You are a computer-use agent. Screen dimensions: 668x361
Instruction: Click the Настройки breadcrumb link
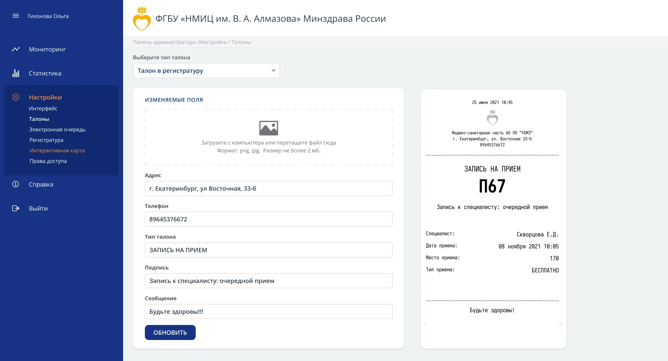213,42
